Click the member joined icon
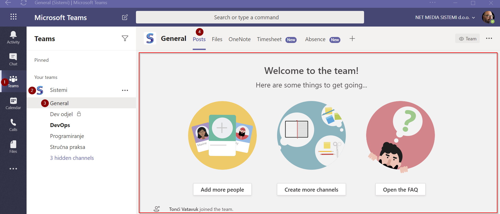The width and height of the screenshot is (500, 214). tap(157, 209)
